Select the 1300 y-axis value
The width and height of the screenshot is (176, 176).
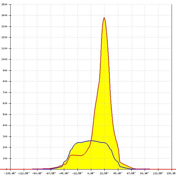[x=4, y=26]
